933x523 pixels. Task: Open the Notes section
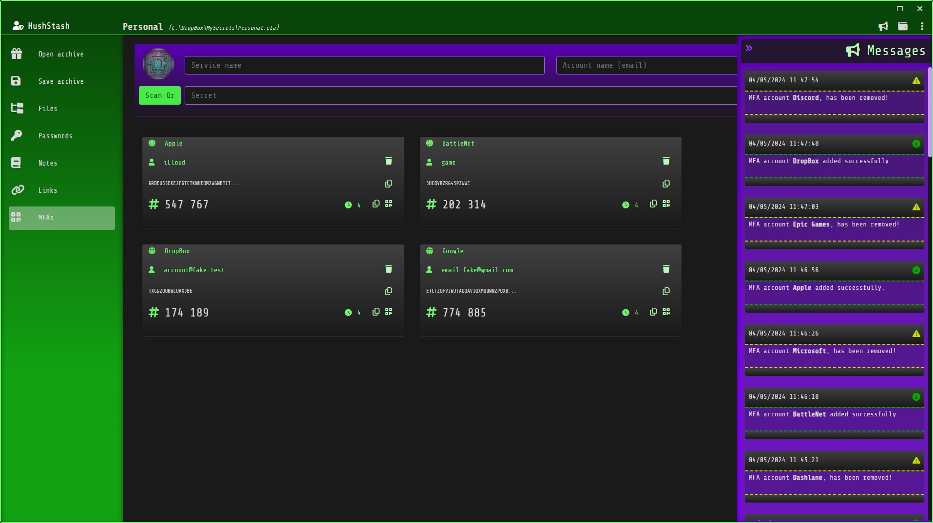tap(62, 163)
